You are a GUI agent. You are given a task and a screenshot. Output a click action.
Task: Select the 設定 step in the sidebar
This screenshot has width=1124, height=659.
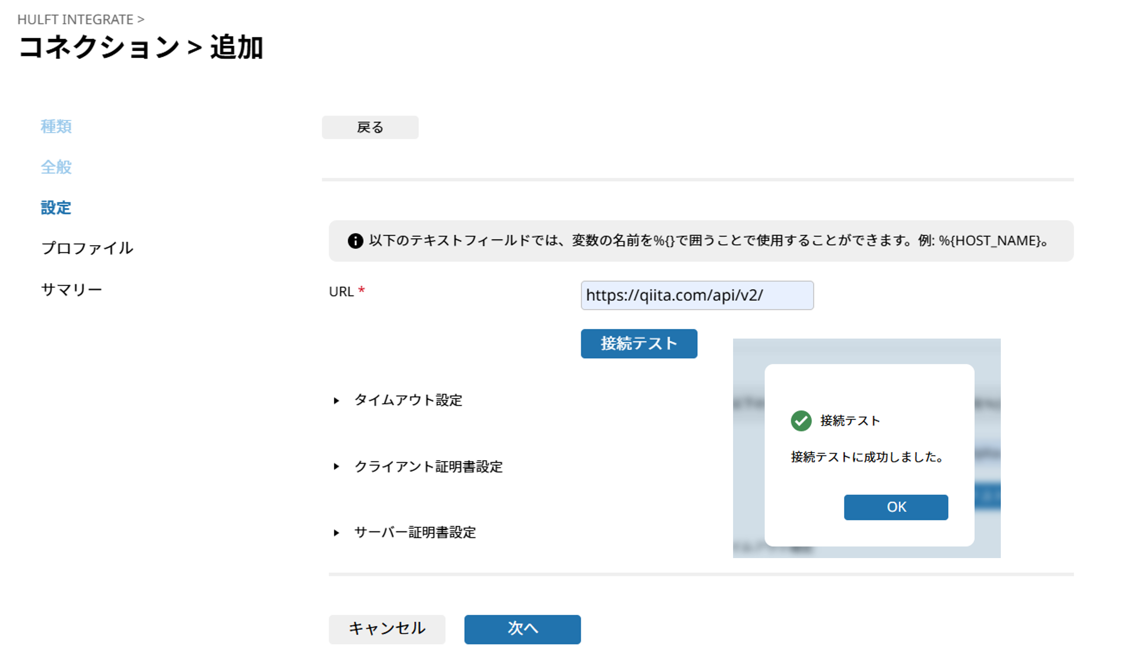pos(55,207)
